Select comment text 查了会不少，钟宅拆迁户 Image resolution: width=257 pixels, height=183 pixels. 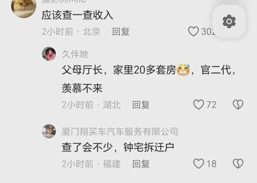pos(118,147)
